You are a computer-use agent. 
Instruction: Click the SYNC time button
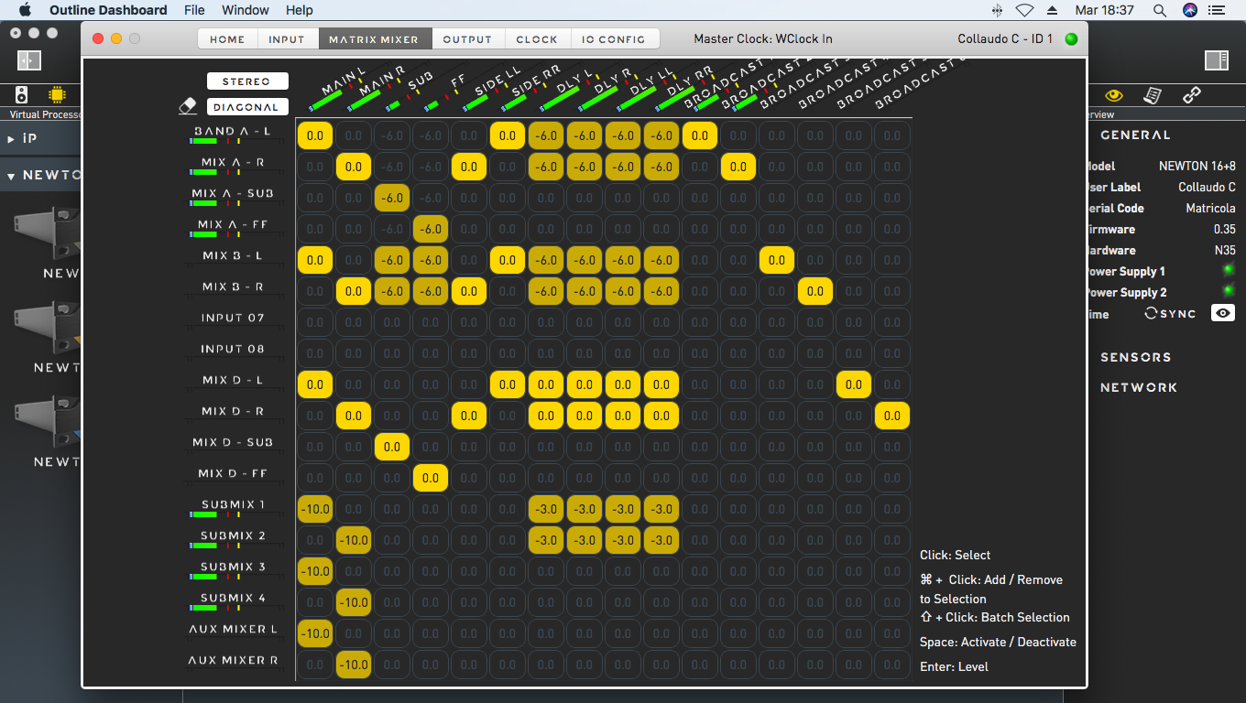[x=1171, y=313]
